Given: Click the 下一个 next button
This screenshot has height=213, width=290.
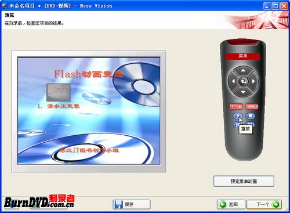Looking at the screenshot, I should click(x=264, y=204).
